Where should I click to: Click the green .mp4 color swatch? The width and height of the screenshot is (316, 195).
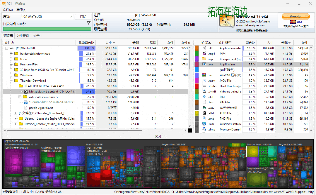click(x=197, y=53)
